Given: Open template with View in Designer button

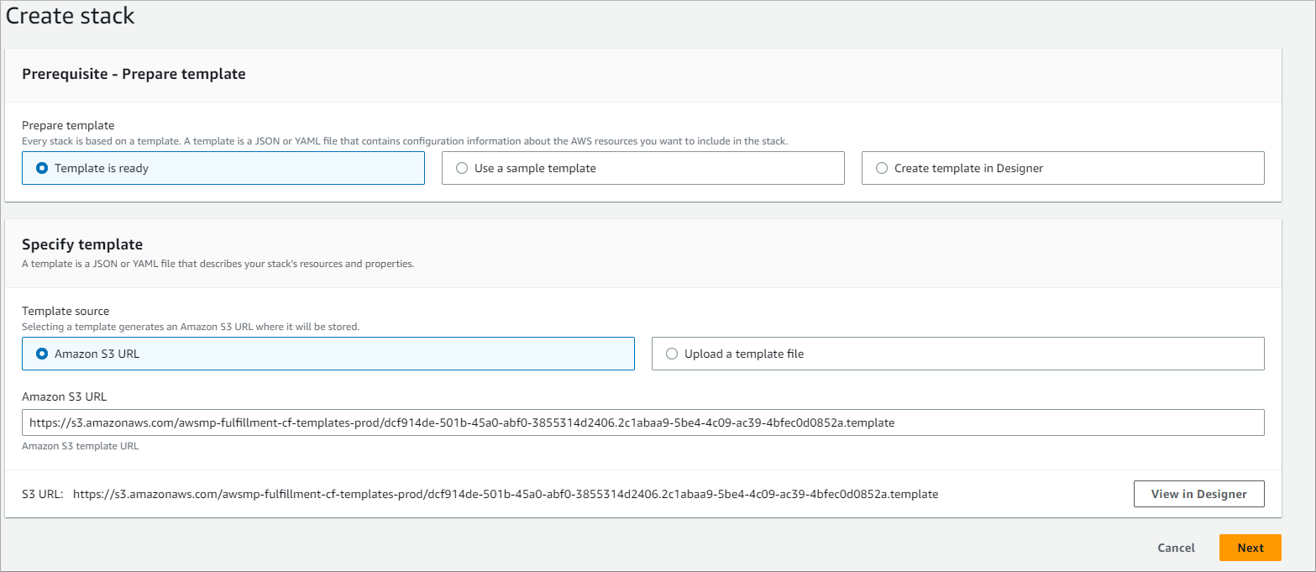Looking at the screenshot, I should pyautogui.click(x=1198, y=494).
